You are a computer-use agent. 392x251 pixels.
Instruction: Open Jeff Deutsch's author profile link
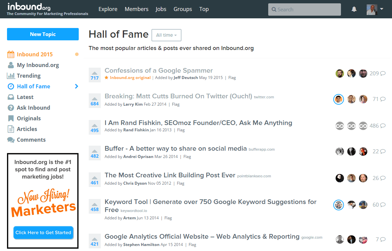186,78
